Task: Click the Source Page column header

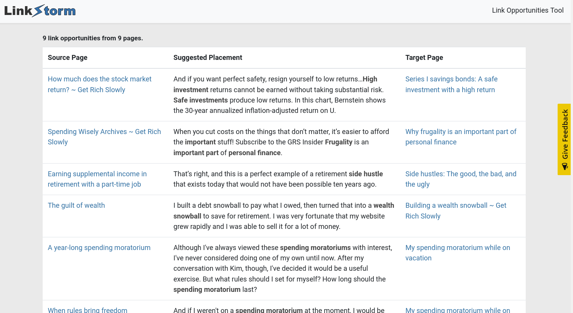Action: coord(67,58)
